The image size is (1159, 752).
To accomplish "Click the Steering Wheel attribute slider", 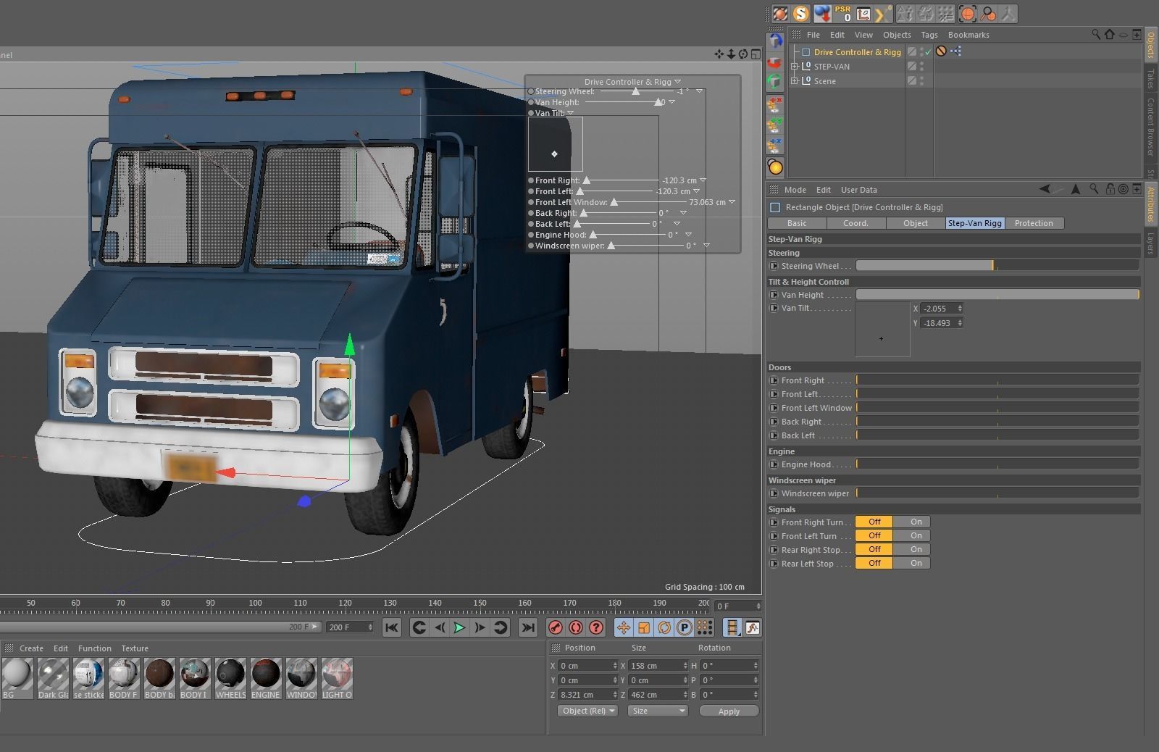I will 997,266.
